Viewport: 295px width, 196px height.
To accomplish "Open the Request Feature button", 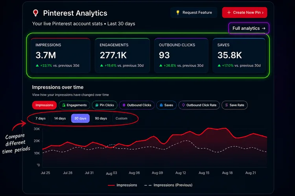I will click(x=194, y=13).
